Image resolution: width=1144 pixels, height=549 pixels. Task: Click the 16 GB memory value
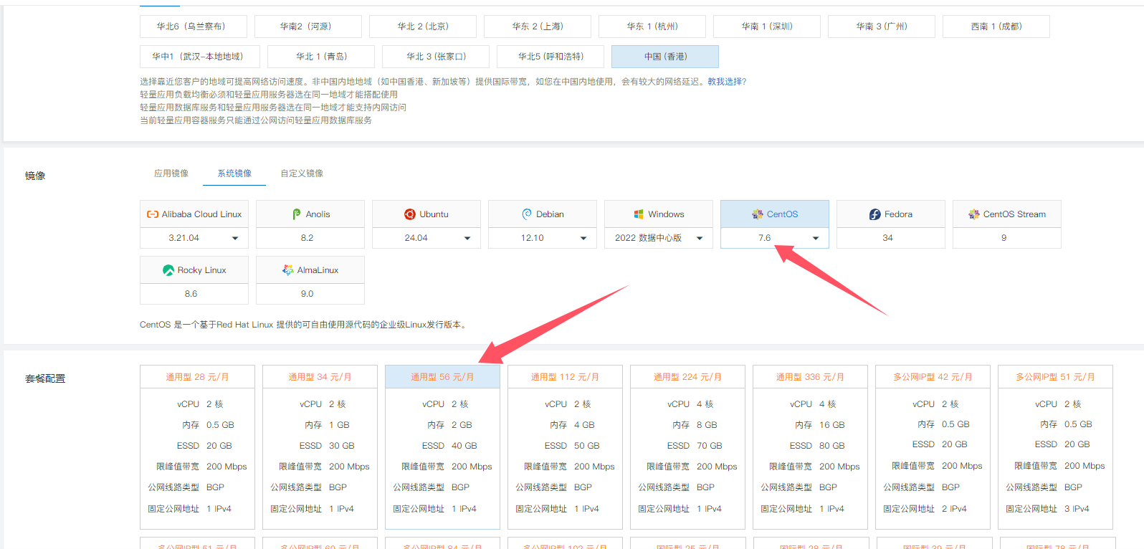coord(832,425)
